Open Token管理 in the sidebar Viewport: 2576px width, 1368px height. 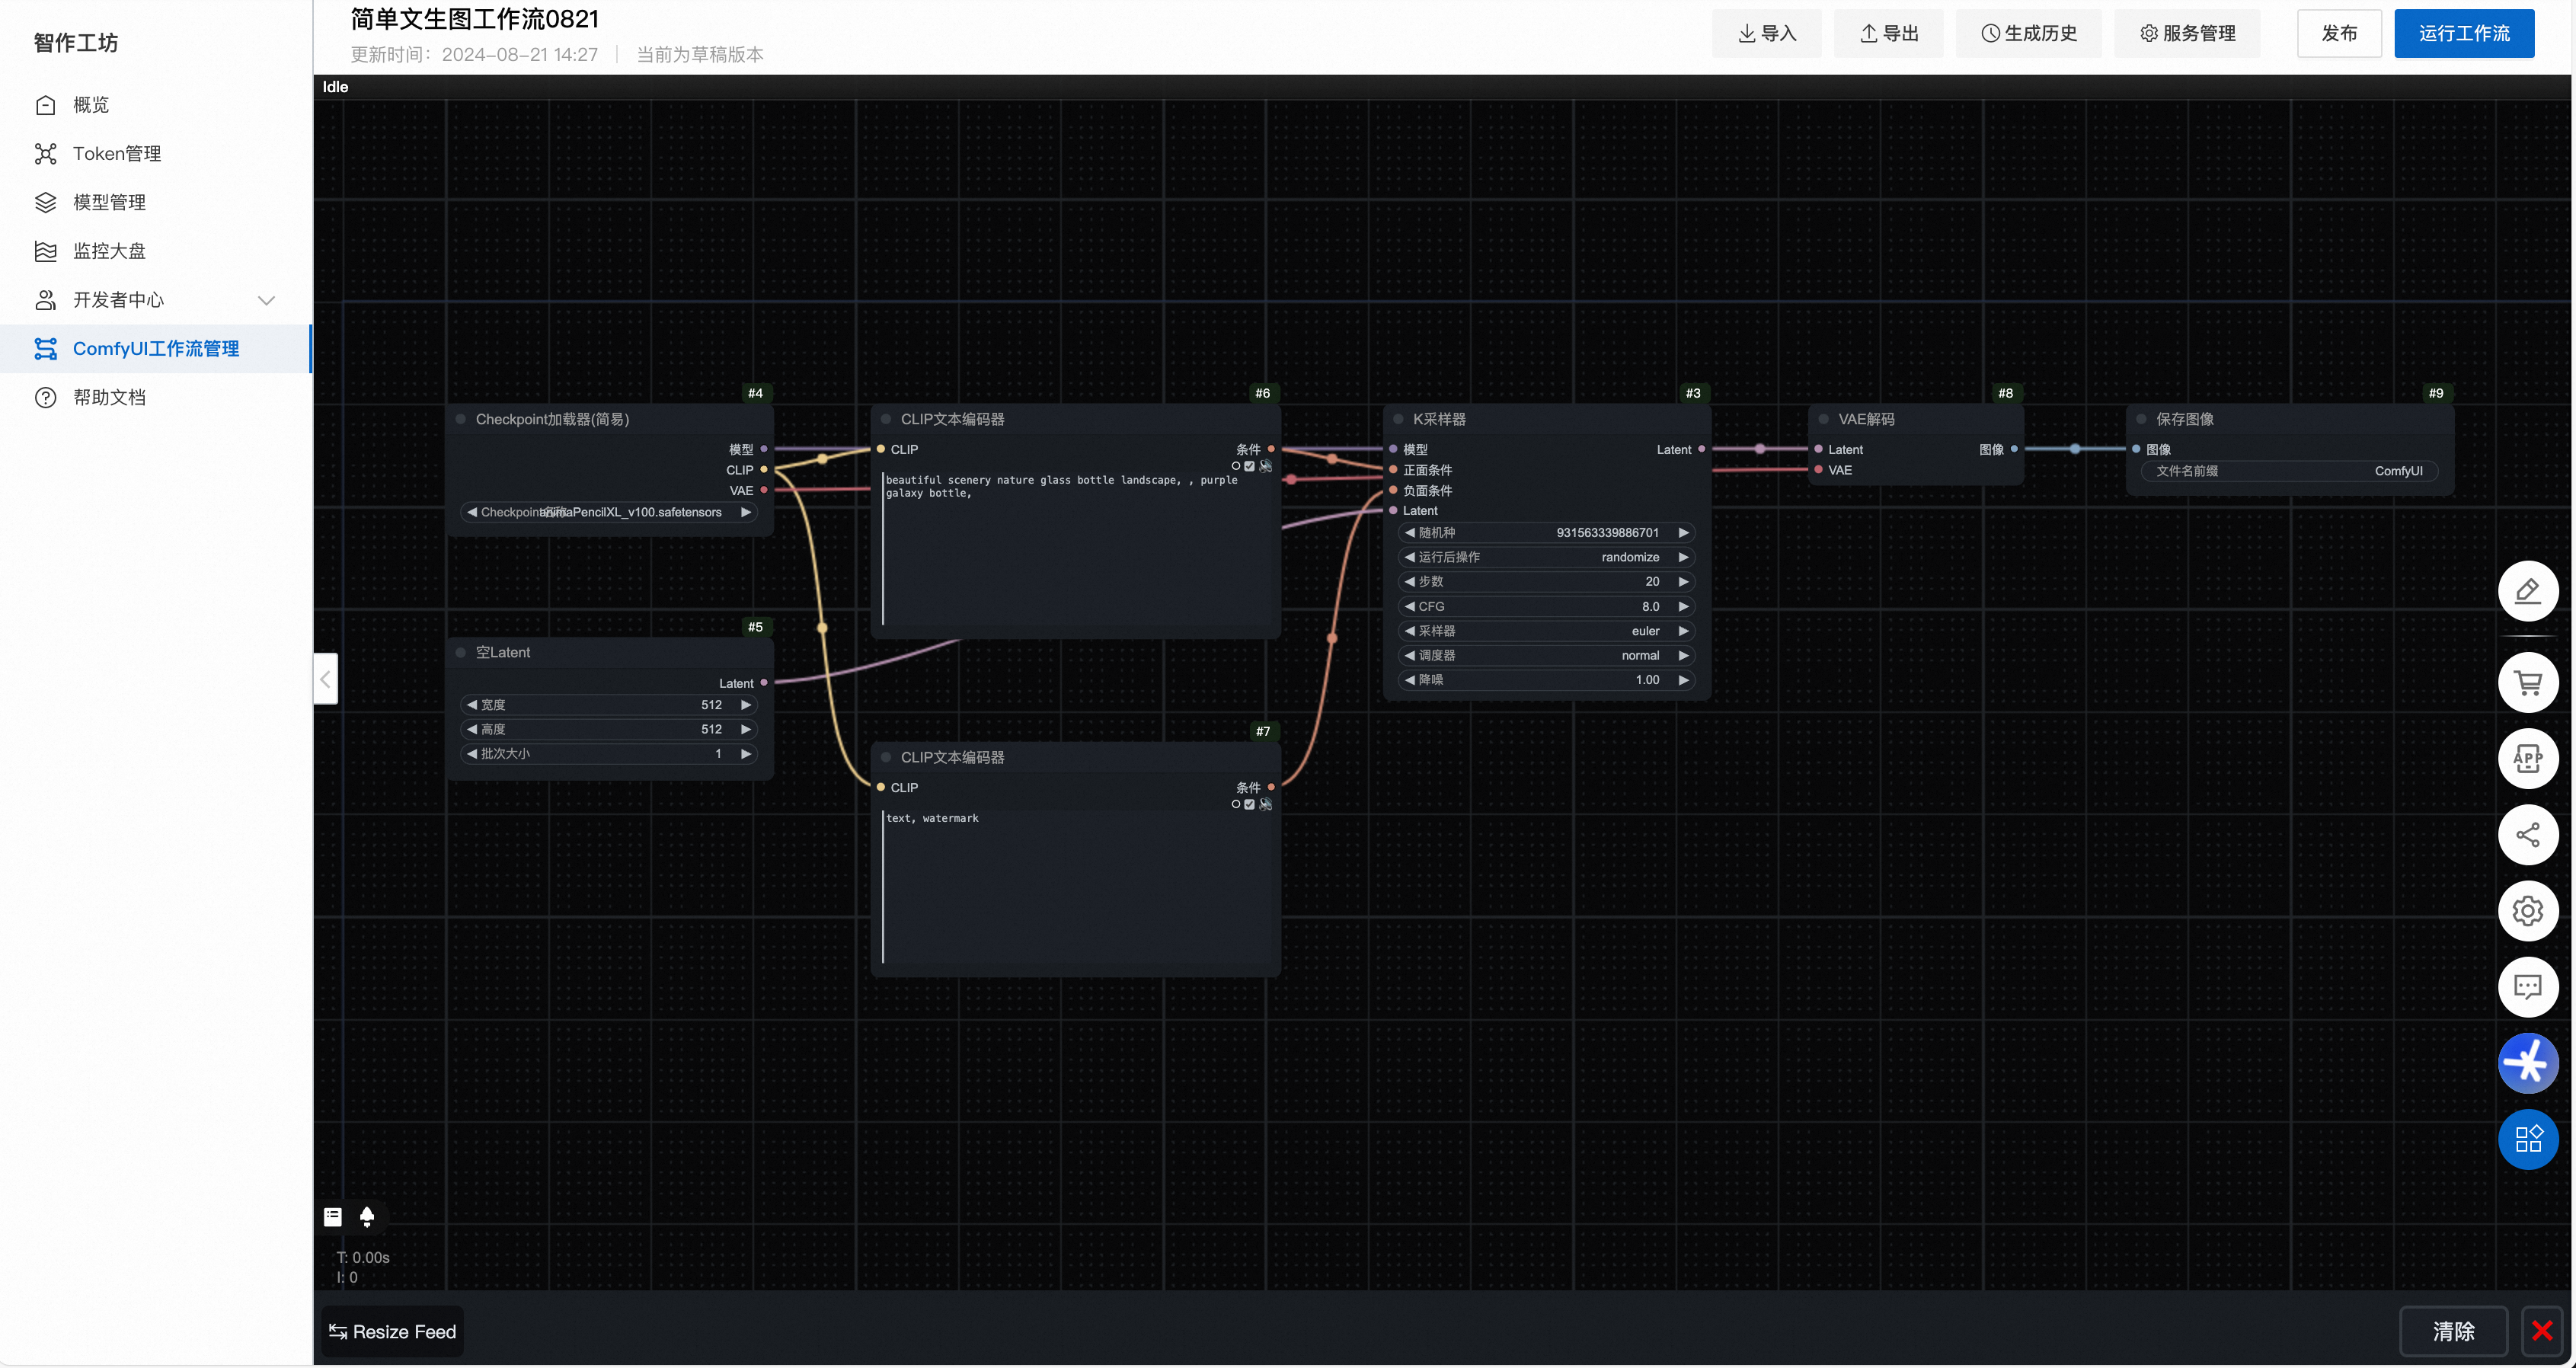tap(156, 153)
